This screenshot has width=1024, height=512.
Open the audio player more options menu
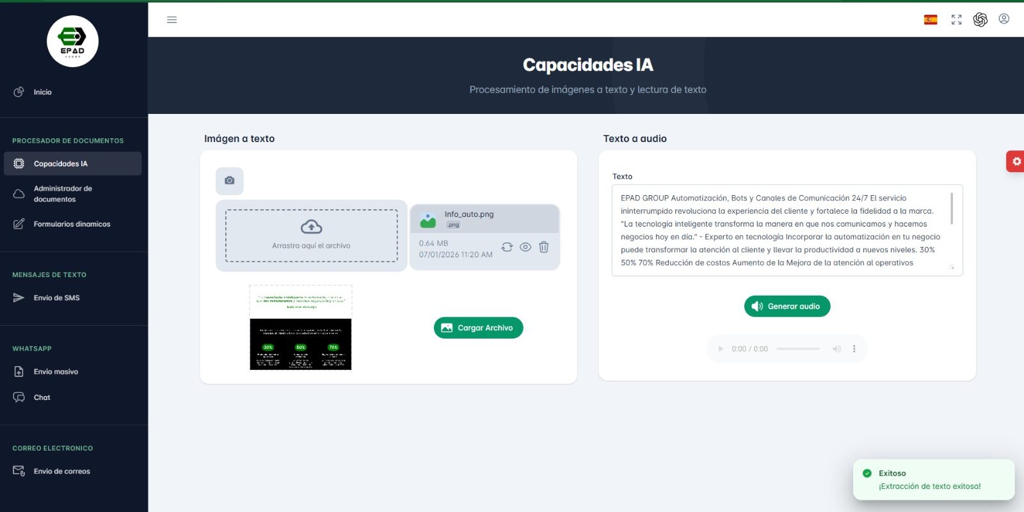pos(854,349)
